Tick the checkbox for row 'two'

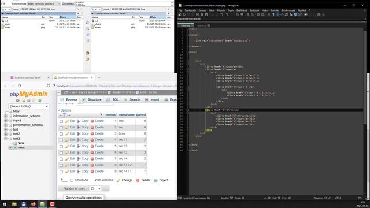(x=61, y=128)
